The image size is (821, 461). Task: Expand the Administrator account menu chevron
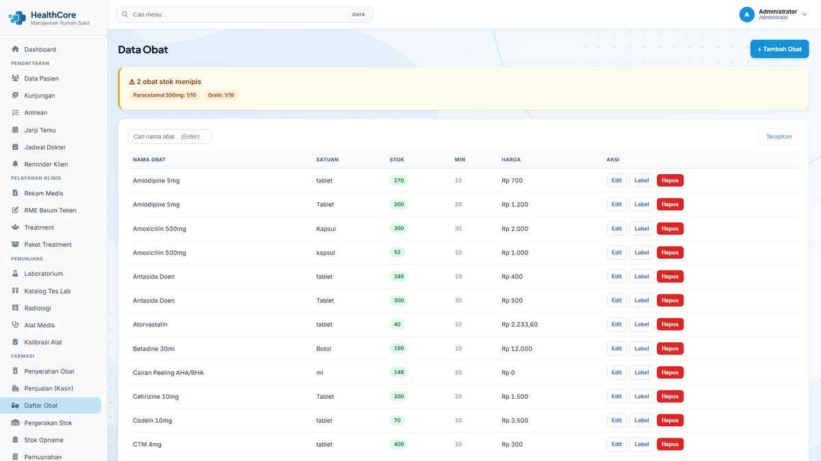[x=805, y=14]
